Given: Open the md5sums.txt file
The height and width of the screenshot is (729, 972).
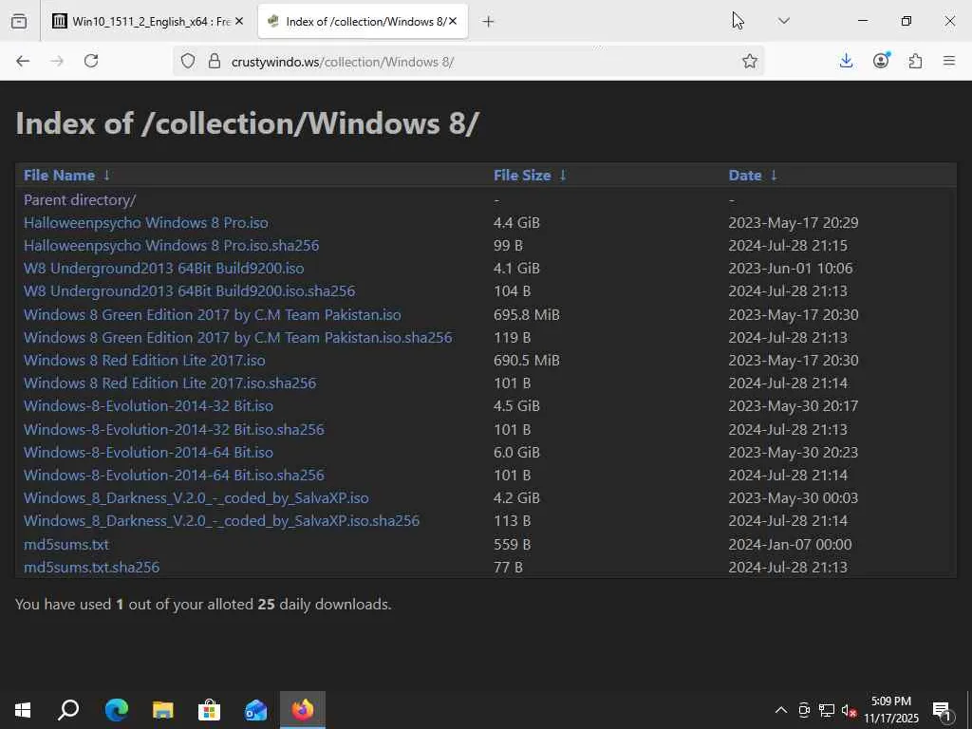Looking at the screenshot, I should (x=66, y=544).
